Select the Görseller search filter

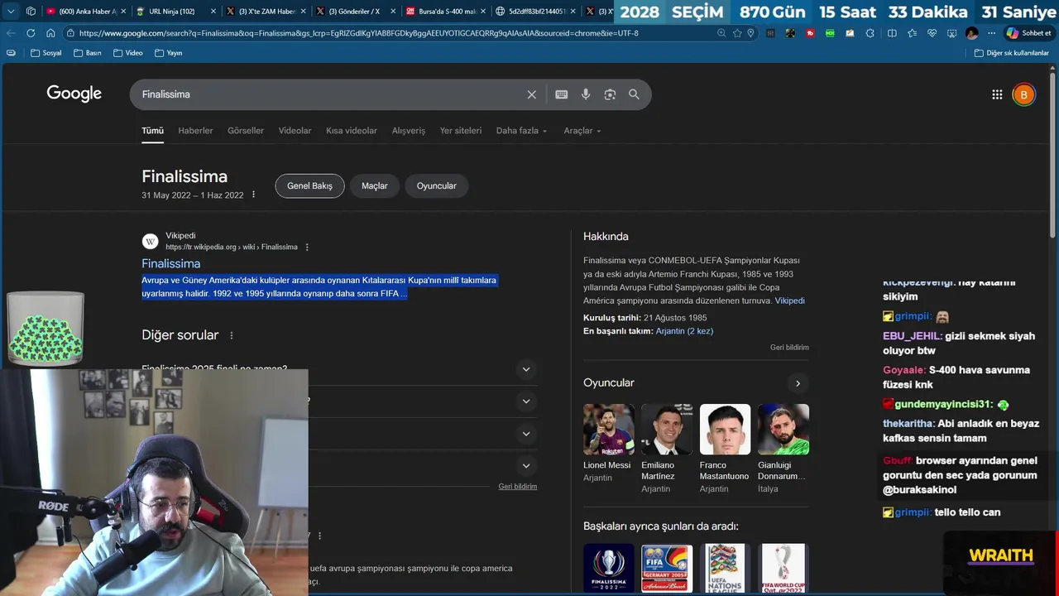246,131
